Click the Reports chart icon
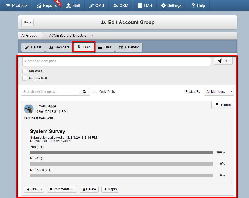The image size is (249, 198). click(39, 5)
